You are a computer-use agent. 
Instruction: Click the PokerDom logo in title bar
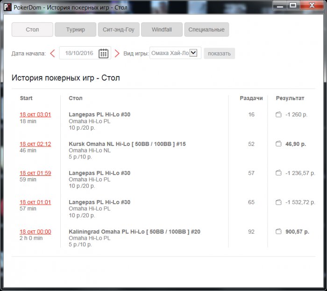click(x=7, y=7)
